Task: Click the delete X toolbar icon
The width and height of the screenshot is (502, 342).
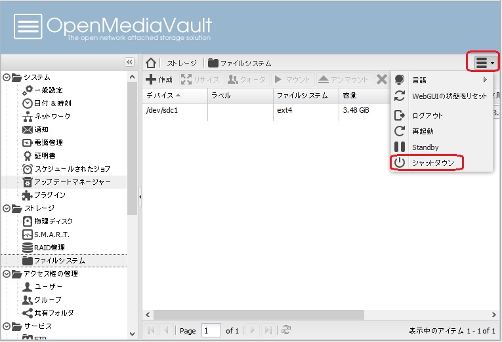Action: (x=382, y=79)
